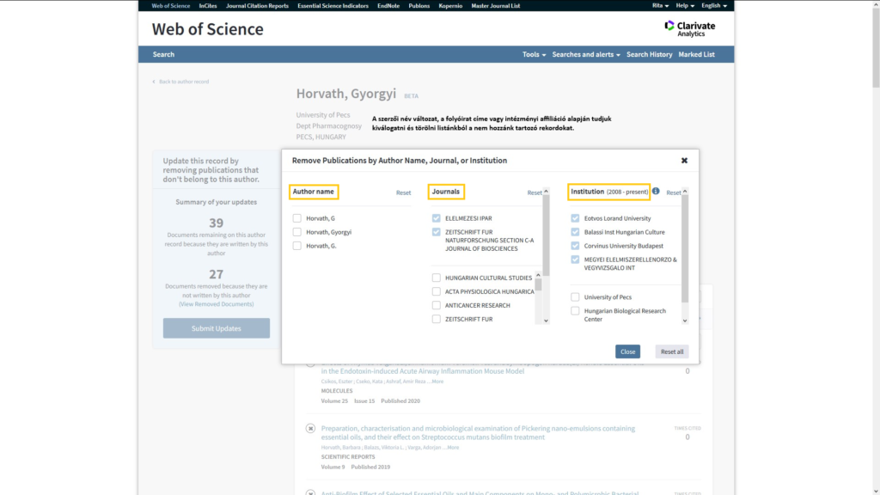
Task: Click the Back to author record chevron icon
Action: click(x=154, y=82)
